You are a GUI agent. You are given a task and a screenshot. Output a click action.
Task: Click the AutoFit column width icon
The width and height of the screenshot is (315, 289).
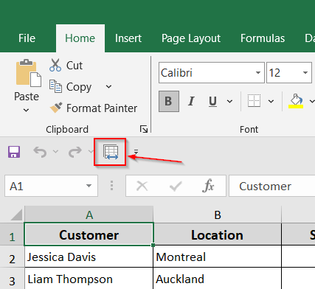[x=111, y=152]
